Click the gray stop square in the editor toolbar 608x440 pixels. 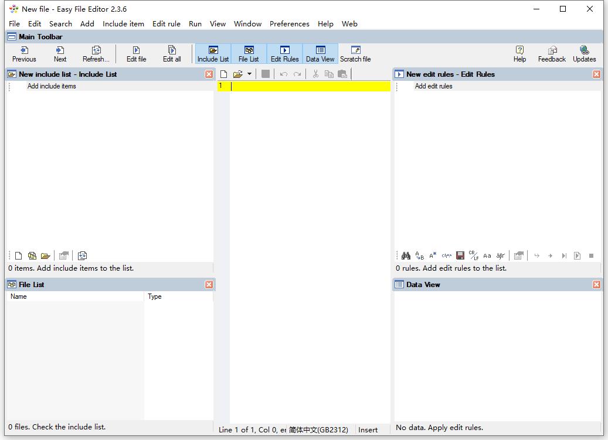(266, 74)
